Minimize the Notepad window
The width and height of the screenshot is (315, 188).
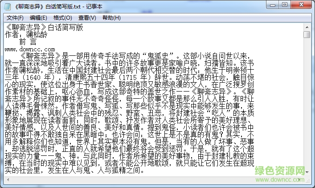(273, 5)
